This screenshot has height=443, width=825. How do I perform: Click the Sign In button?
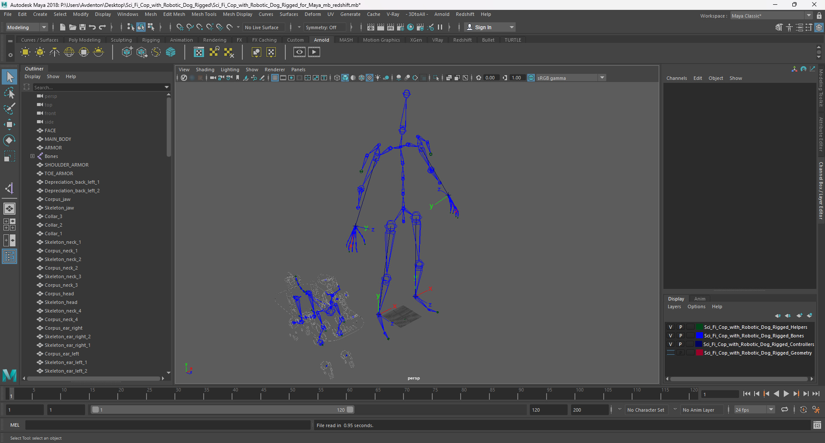(490, 27)
